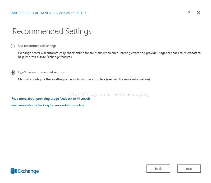The width and height of the screenshot is (211, 183).
Task: Click the Exchange wordmark beside the logo
Action: (28, 171)
